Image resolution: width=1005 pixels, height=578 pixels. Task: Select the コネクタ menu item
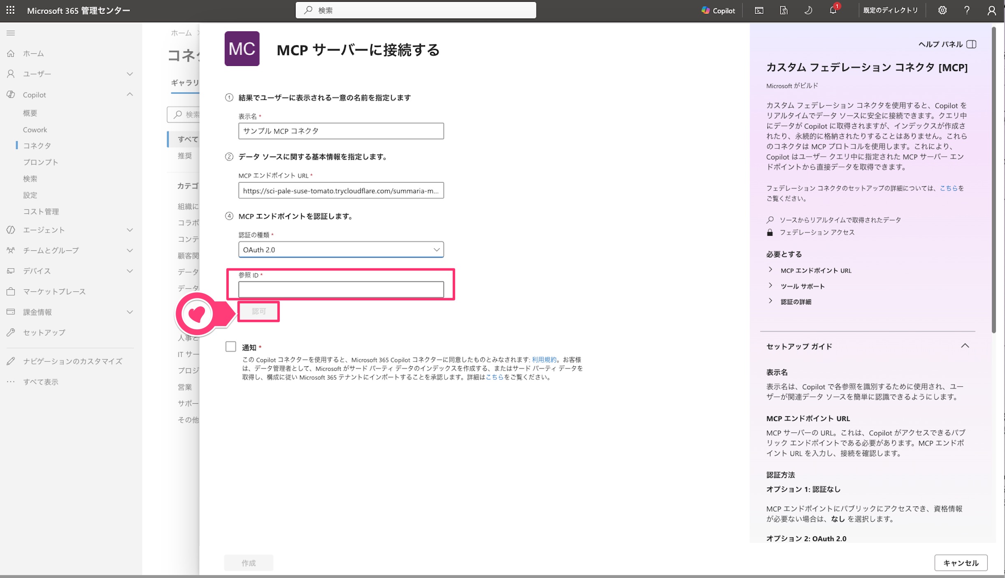(37, 146)
